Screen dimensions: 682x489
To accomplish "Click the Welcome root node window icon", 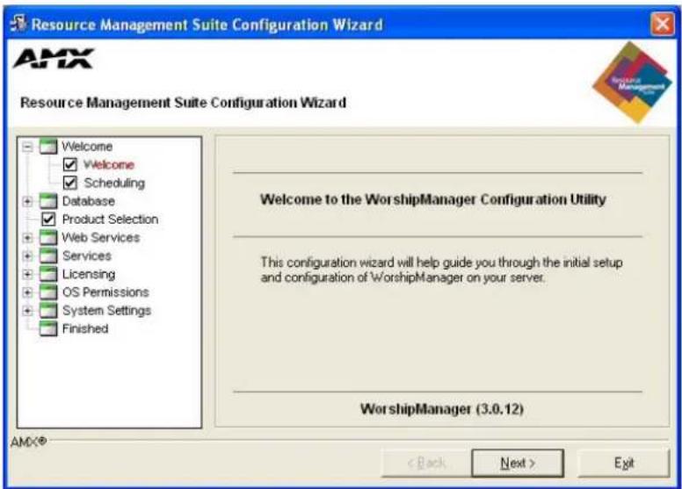I will click(x=47, y=147).
